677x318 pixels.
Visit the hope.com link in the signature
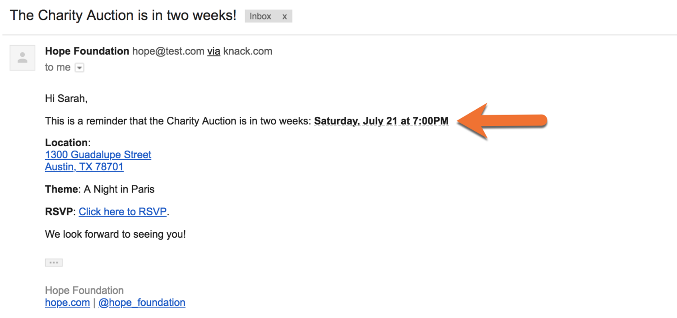(67, 302)
